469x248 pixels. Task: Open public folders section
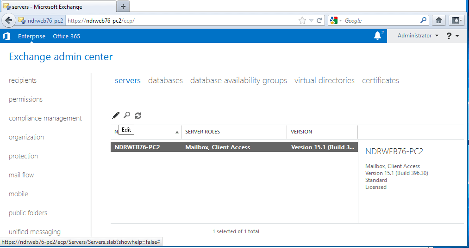click(28, 213)
